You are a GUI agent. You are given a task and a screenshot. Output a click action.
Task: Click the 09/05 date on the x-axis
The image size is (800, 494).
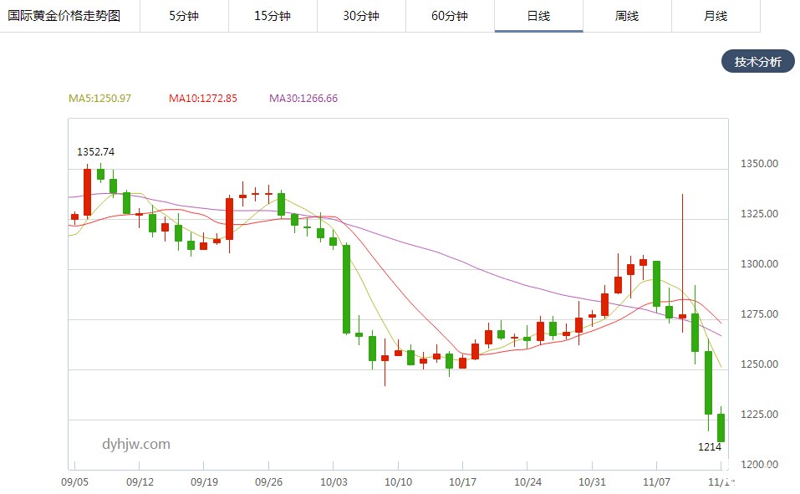click(75, 482)
